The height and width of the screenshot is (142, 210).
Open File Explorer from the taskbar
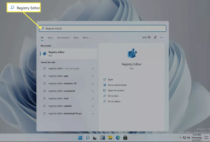[x=110, y=138]
